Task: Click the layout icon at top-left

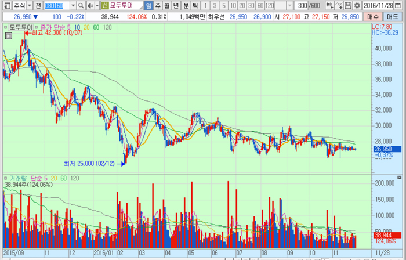Action: (x=5, y=5)
